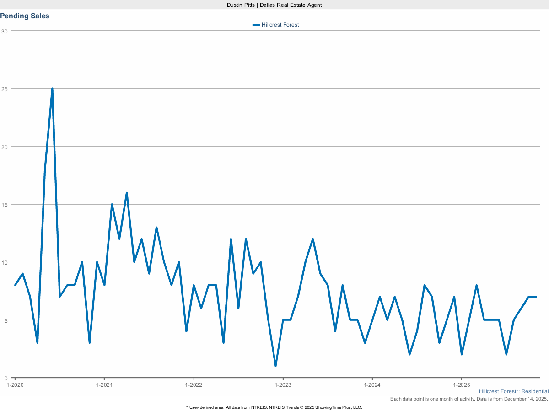Click the final data point at chart's right edge
Viewport: 549px width, 412px height.
point(535,297)
